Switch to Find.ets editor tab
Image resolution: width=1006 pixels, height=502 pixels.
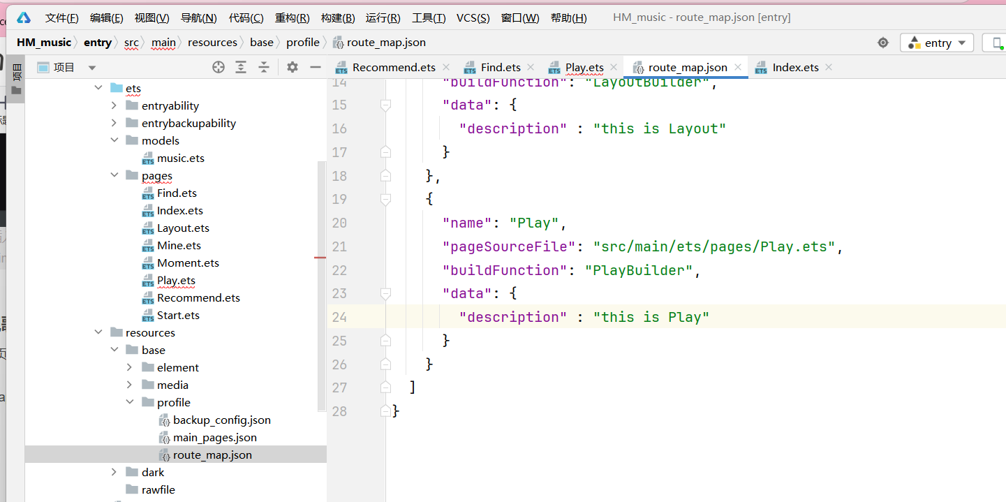point(501,68)
